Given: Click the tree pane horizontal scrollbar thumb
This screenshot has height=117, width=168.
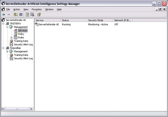Looking at the screenshot, I should [17, 109].
